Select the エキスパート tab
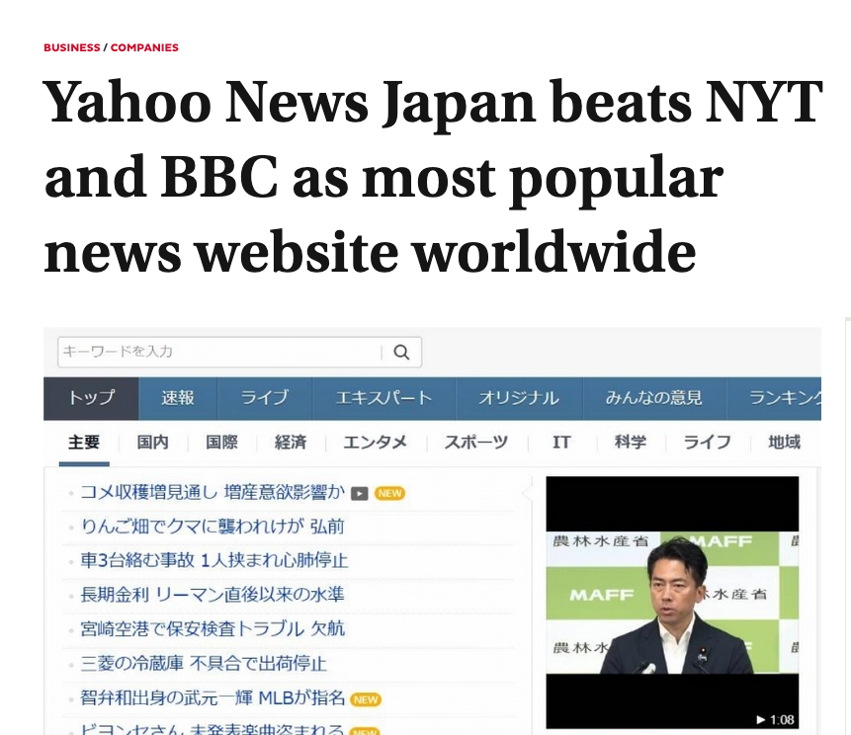The image size is (851, 735). [x=384, y=398]
